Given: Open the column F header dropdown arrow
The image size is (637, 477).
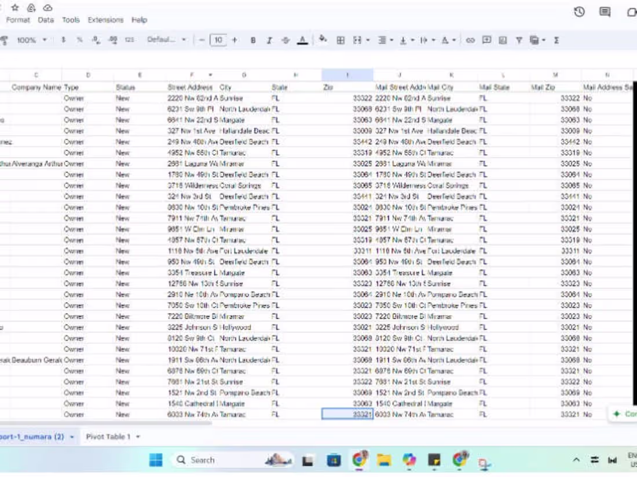Looking at the screenshot, I should 210,75.
